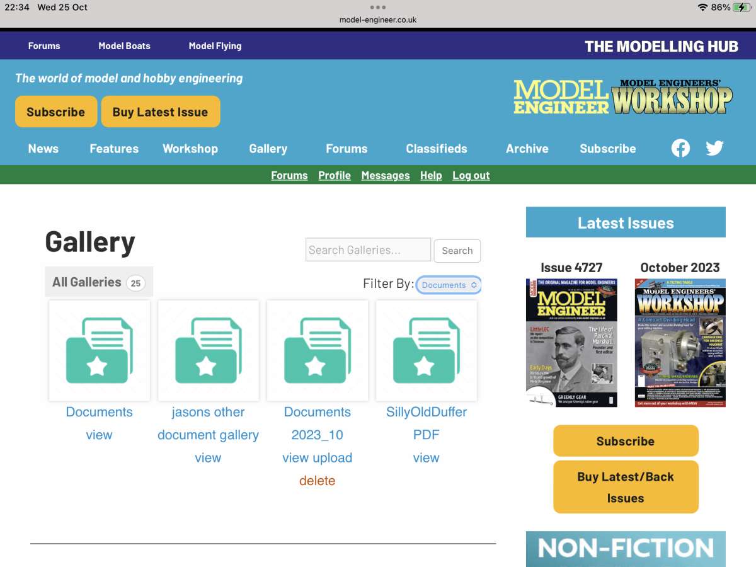Image resolution: width=756 pixels, height=567 pixels.
Task: Tap the Wi-Fi status icon
Action: point(702,8)
